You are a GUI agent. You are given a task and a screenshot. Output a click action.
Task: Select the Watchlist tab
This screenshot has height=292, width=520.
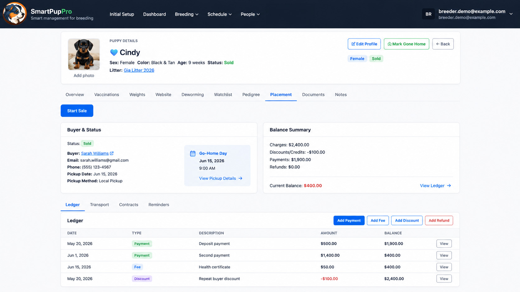(x=223, y=95)
